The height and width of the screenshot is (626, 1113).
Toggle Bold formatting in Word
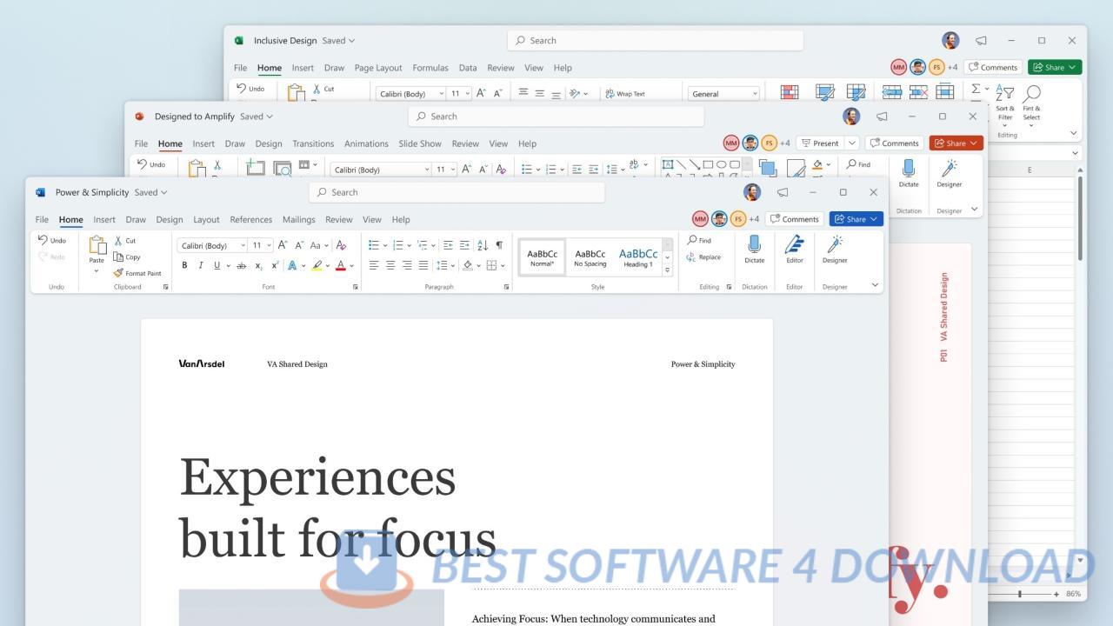pyautogui.click(x=184, y=265)
